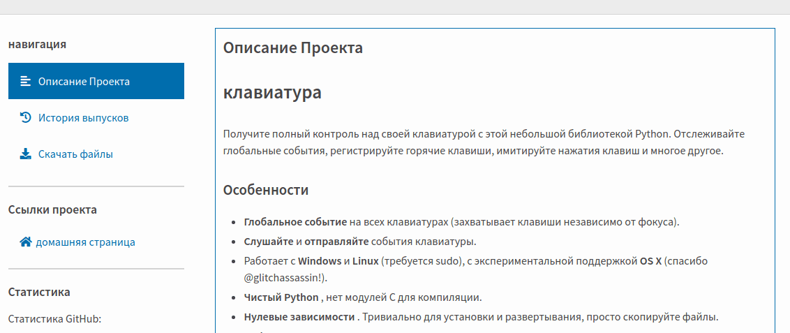Click the project description lines icon

(25, 81)
